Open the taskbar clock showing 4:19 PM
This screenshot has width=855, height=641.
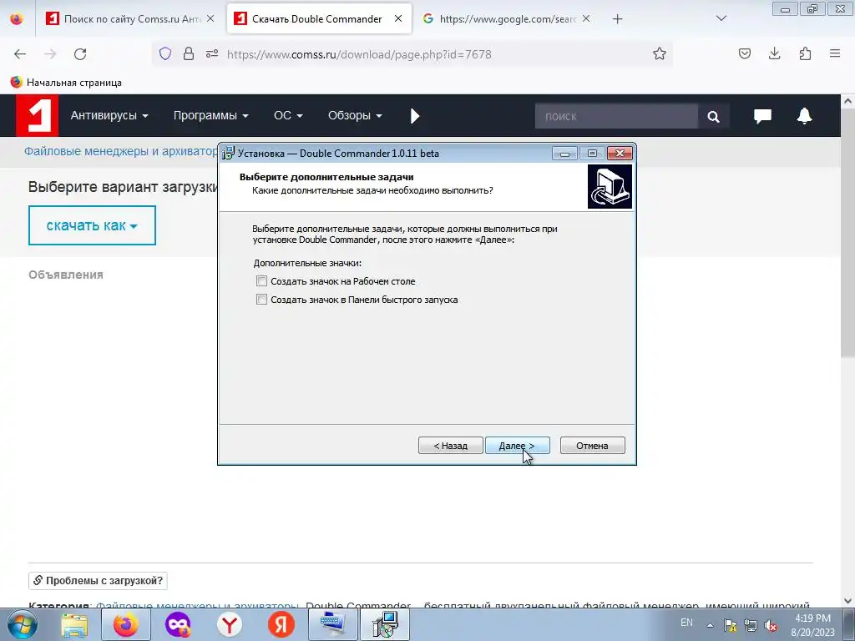(812, 625)
